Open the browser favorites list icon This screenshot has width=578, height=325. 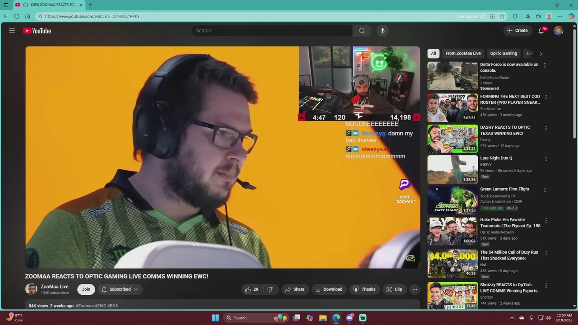click(x=538, y=16)
